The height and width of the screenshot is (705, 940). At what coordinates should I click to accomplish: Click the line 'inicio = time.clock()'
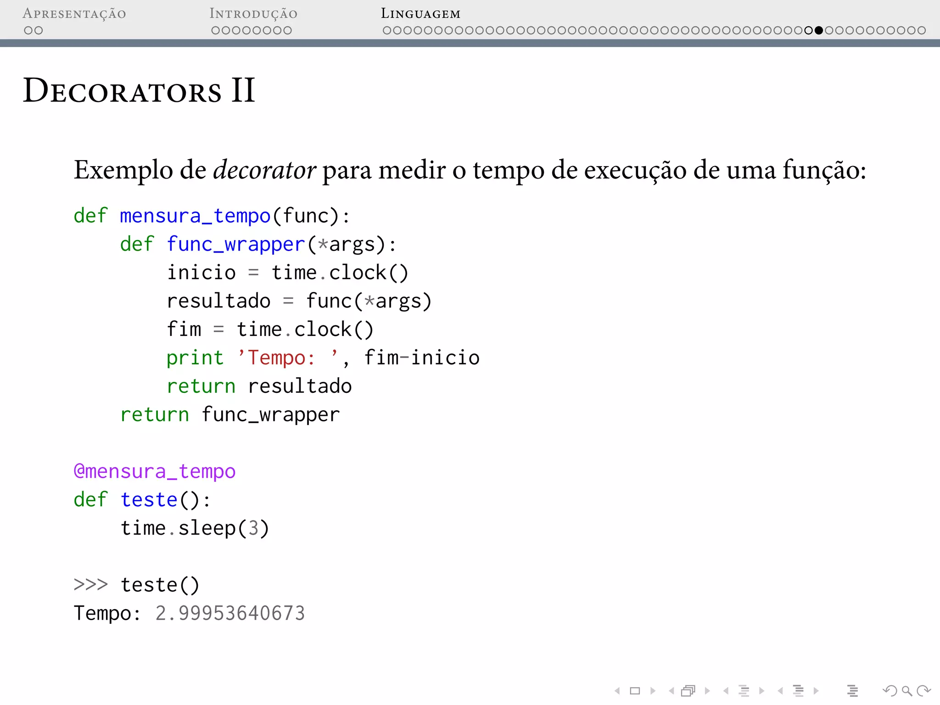(287, 273)
